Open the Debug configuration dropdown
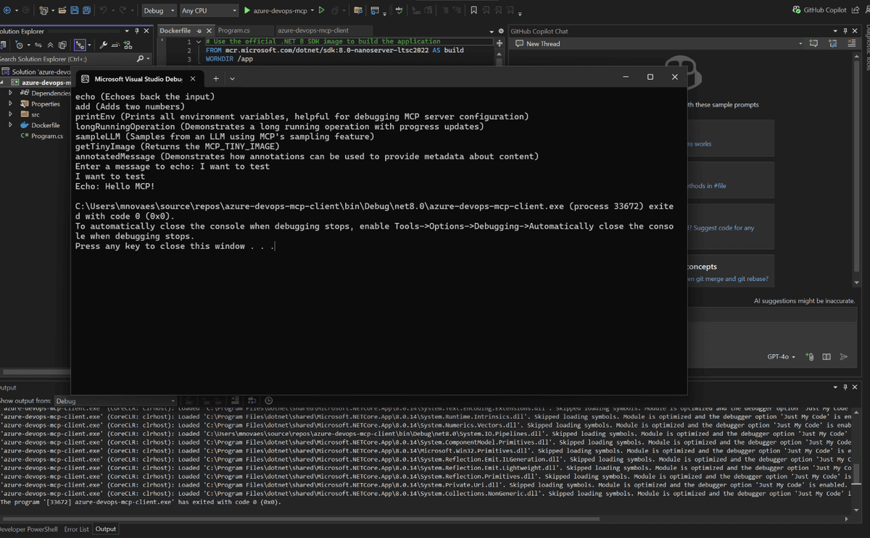Image resolution: width=870 pixels, height=538 pixels. point(159,11)
